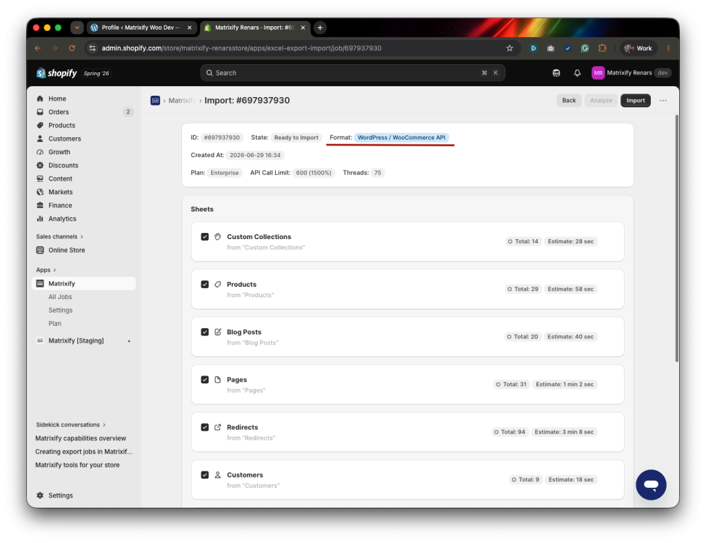This screenshot has width=706, height=543.
Task: Click the Content icon in sidebar
Action: [x=40, y=178]
